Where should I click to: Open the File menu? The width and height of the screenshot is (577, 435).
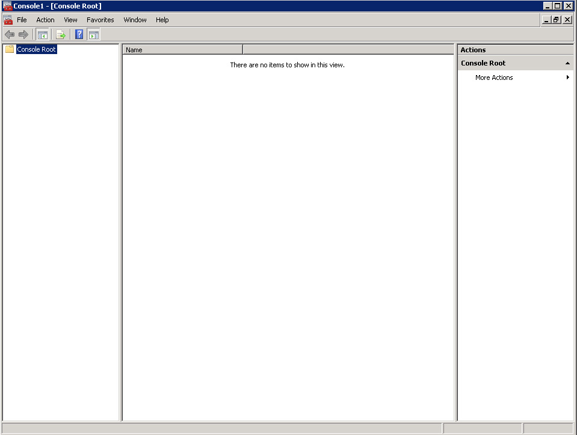click(x=22, y=20)
